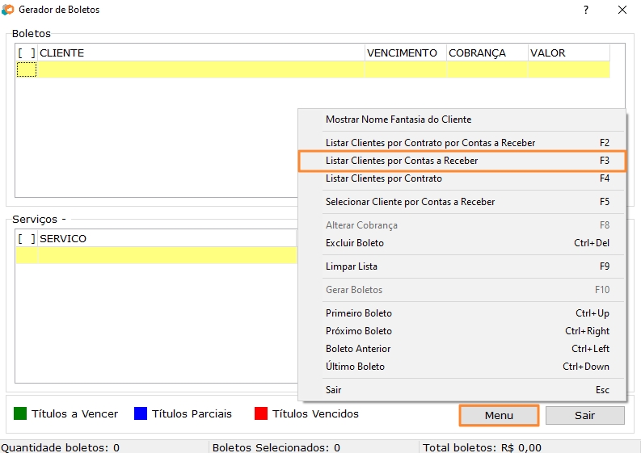Viewport: 641px width, 453px height.
Task: Click 'Boletos Selecionados: 0' status entry
Action: (276, 447)
